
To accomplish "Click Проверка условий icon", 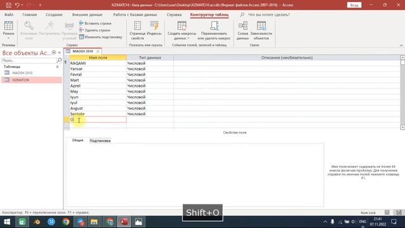I will [x=69, y=30].
